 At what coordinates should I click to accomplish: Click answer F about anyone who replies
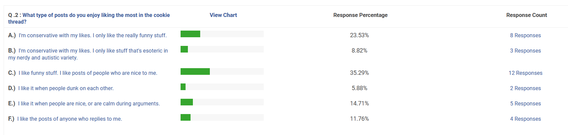click(70, 119)
